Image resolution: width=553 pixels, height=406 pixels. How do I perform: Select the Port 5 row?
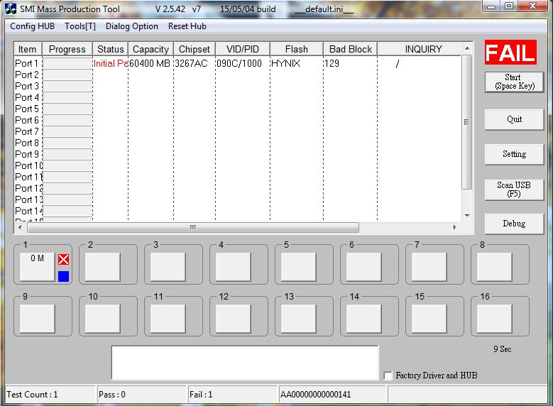pyautogui.click(x=238, y=109)
